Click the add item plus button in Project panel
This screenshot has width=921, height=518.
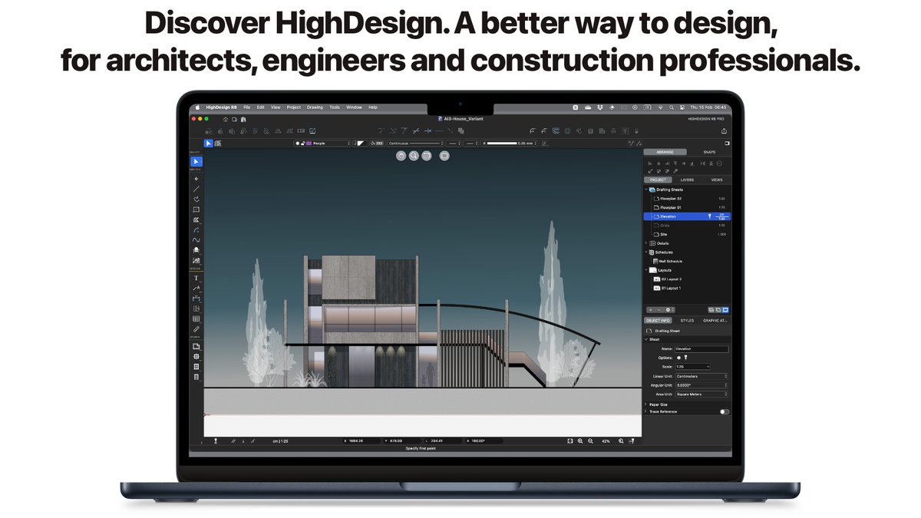[651, 309]
